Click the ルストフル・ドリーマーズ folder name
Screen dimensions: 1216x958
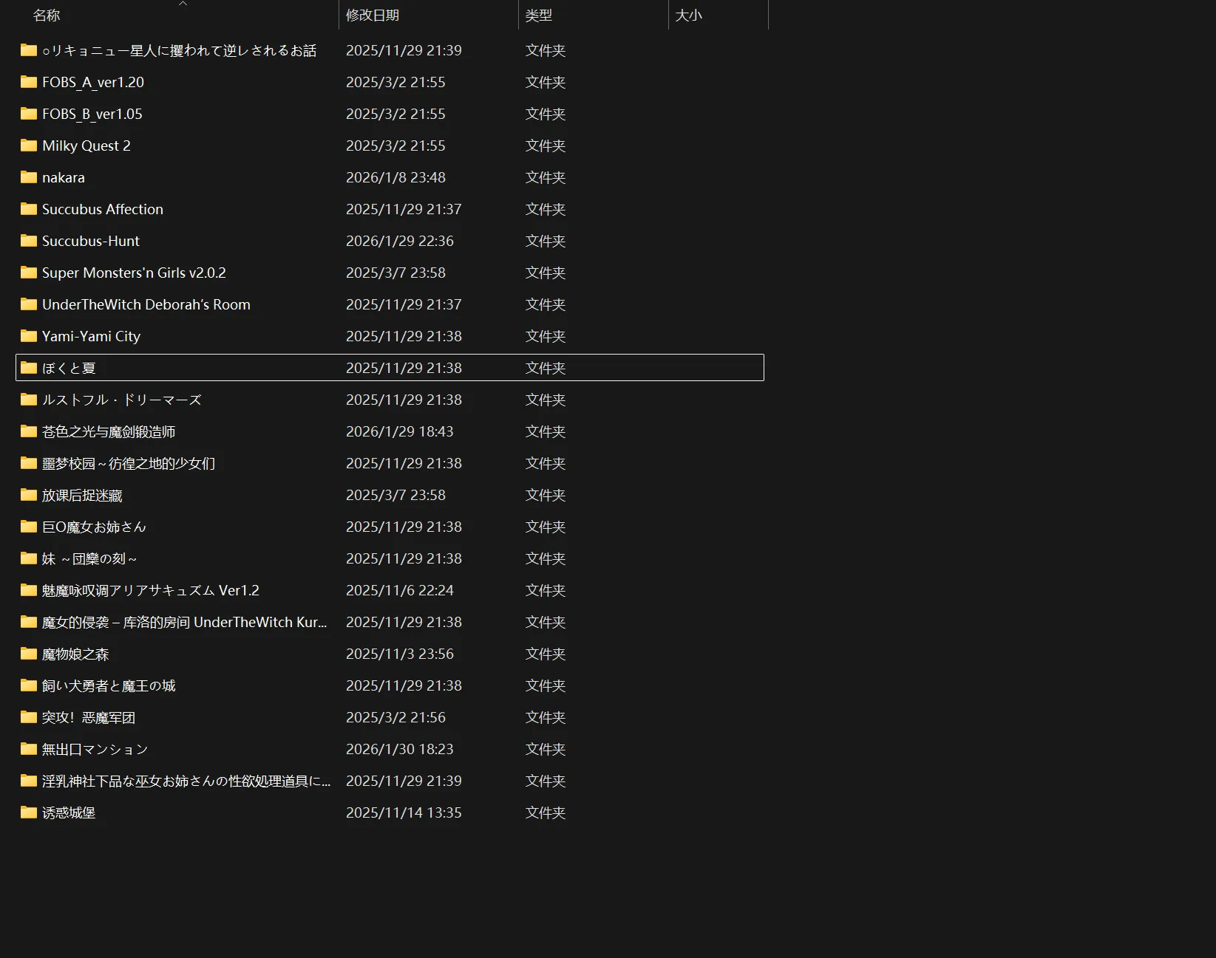tap(122, 400)
